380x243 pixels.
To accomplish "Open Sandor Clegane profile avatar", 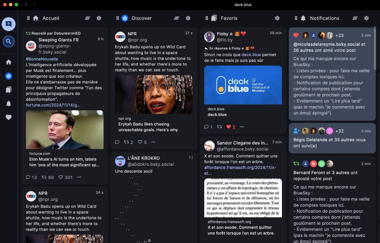I will pyautogui.click(x=209, y=146).
